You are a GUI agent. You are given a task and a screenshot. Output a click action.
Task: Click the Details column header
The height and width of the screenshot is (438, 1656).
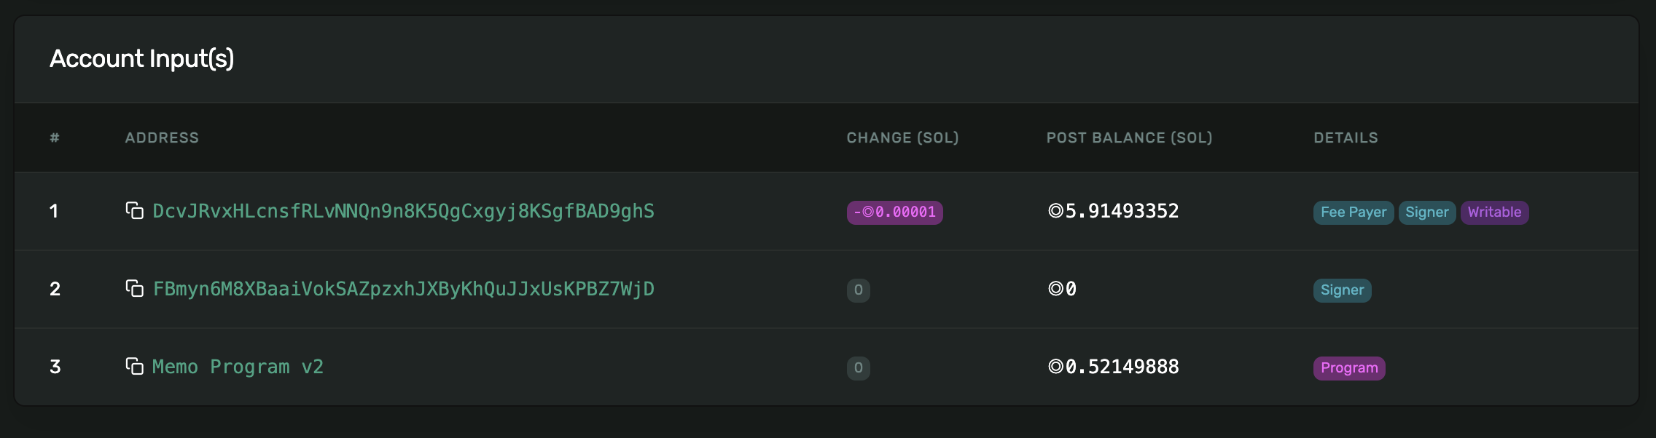pyautogui.click(x=1345, y=138)
